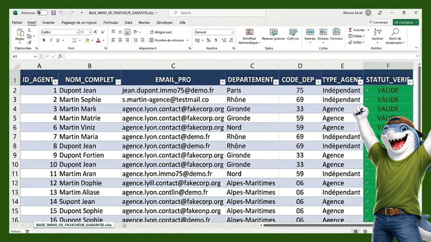Apply Italic formatting
Viewport: 431px width, 242px height.
pos(51,40)
